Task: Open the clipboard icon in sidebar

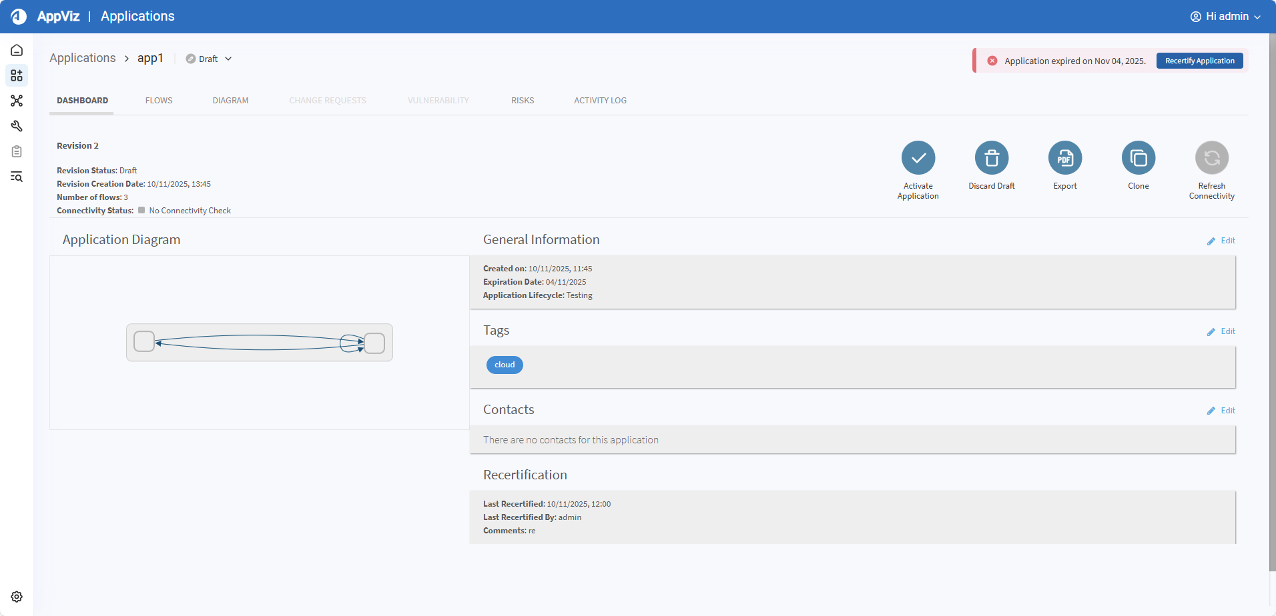Action: coord(17,151)
